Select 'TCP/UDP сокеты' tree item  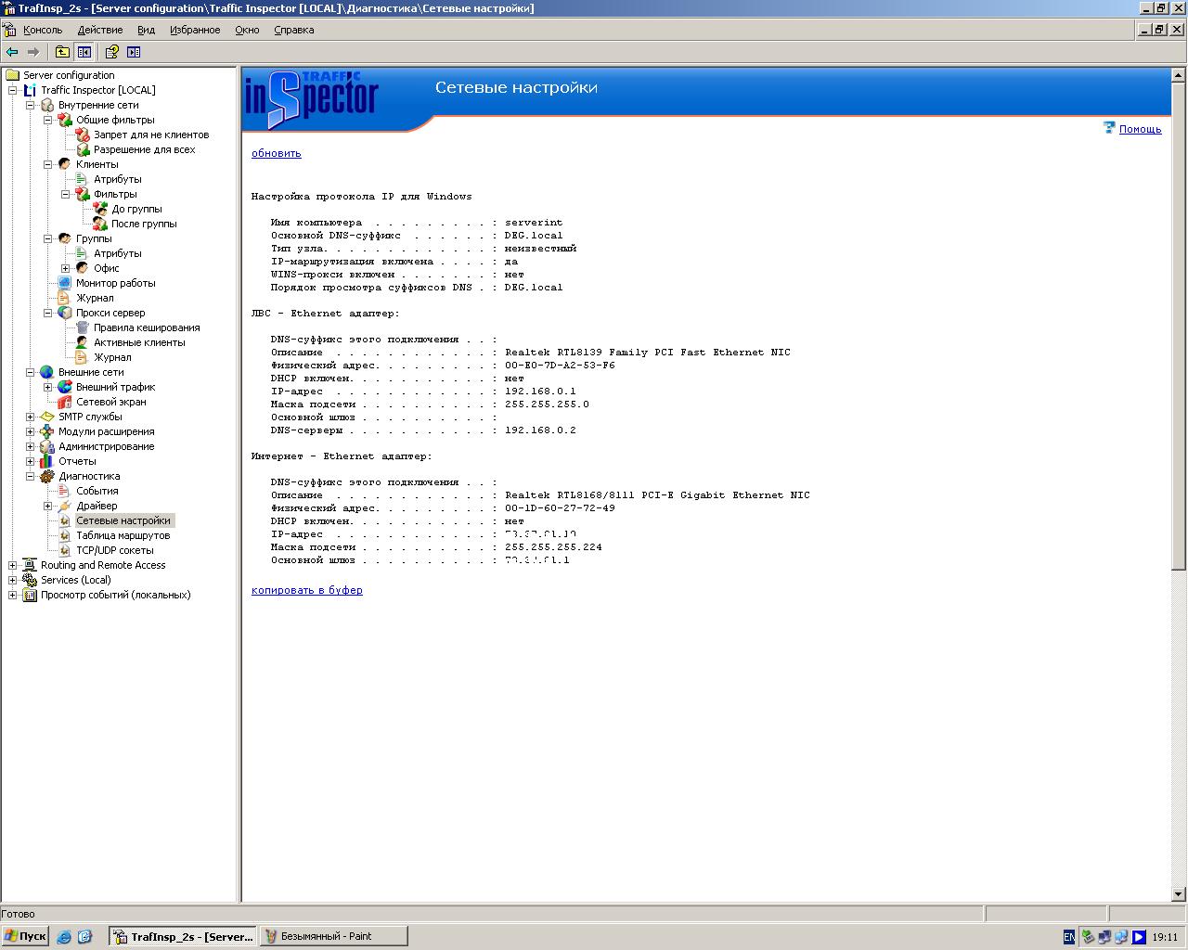coord(115,550)
